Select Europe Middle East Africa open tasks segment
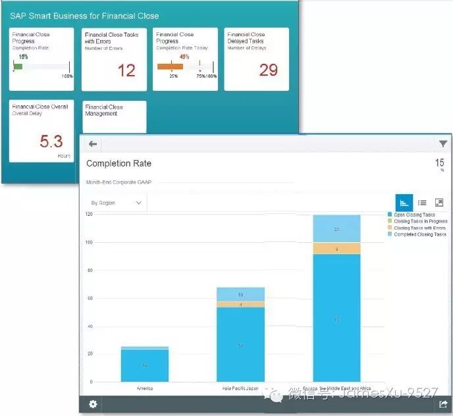The height and width of the screenshot is (416, 453). (337, 318)
